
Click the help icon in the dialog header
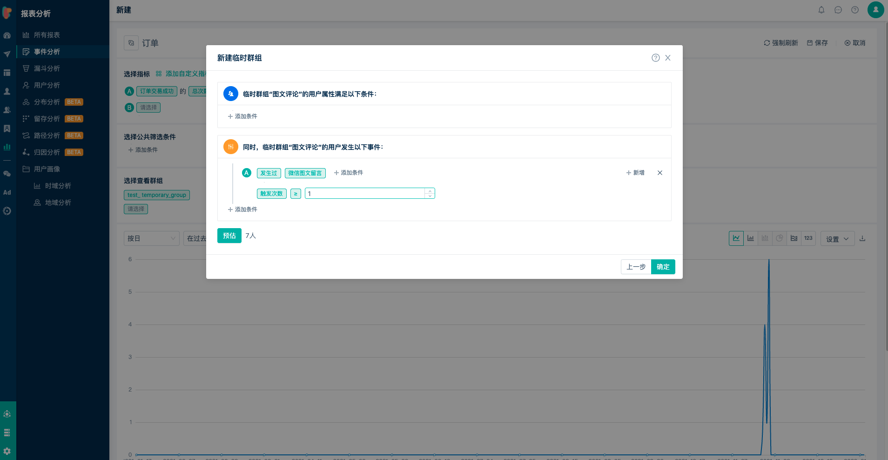pyautogui.click(x=656, y=58)
